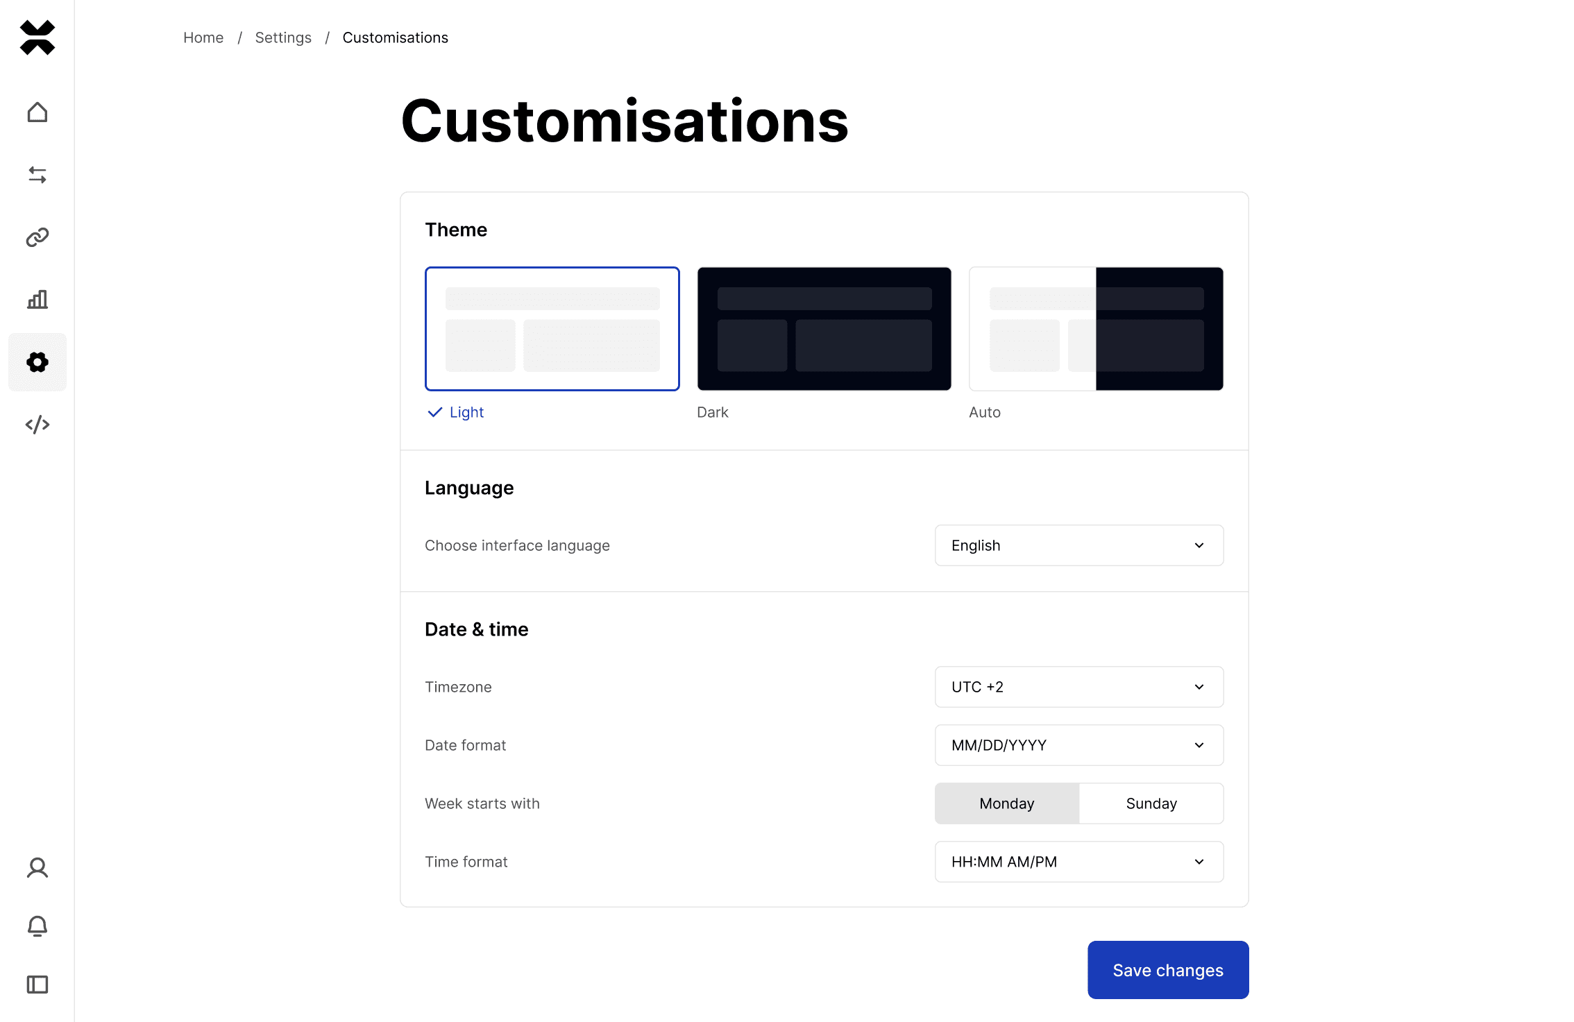Select the Dark theme preview

click(x=824, y=329)
